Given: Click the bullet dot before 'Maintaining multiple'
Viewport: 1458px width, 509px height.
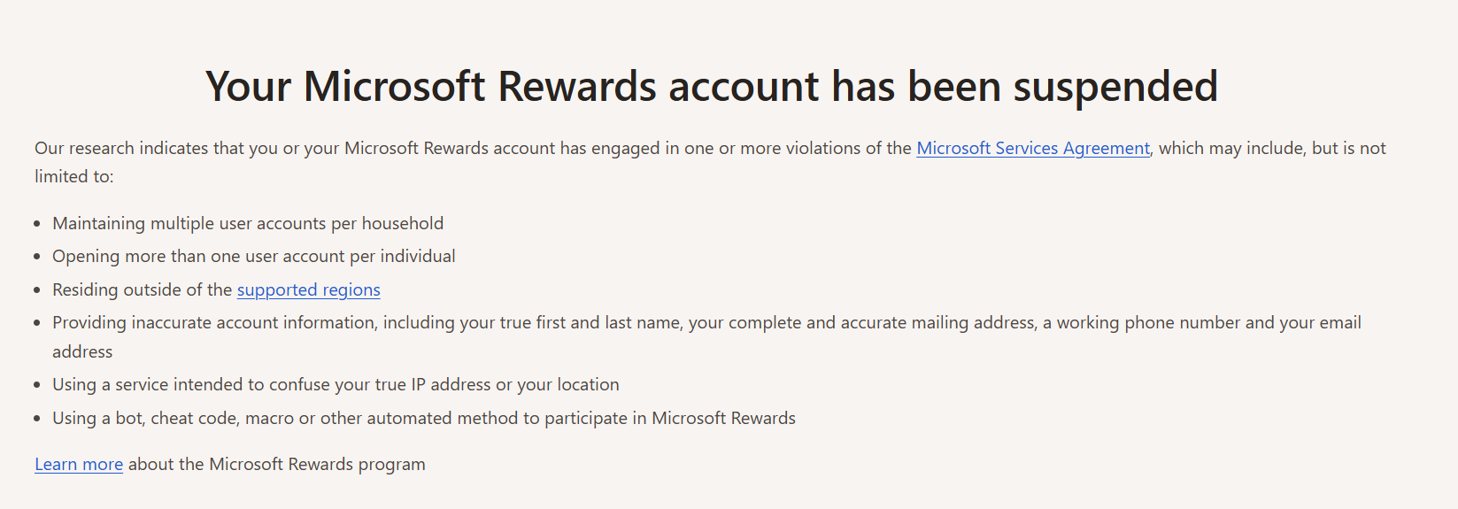Looking at the screenshot, I should point(37,224).
